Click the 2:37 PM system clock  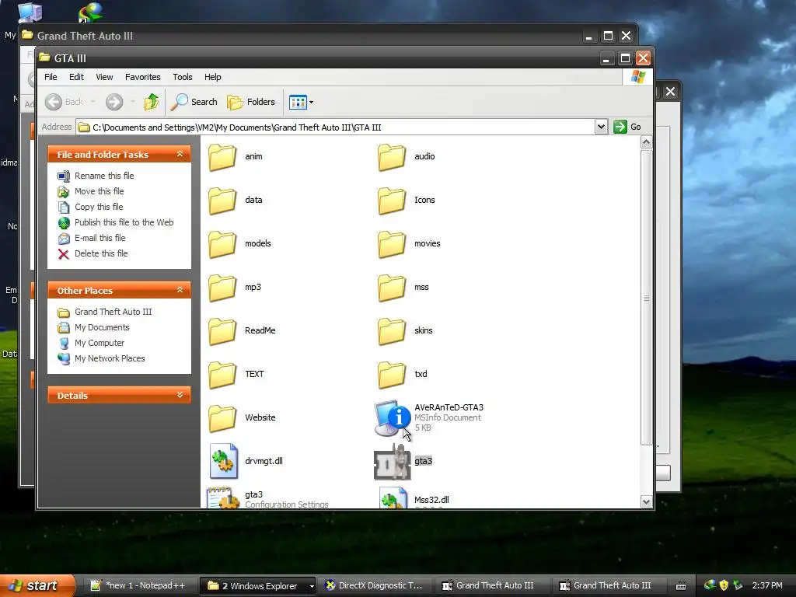(x=767, y=586)
